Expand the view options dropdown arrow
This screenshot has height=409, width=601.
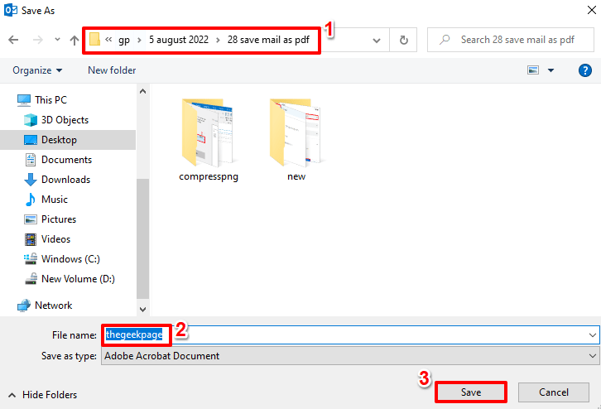click(x=551, y=70)
